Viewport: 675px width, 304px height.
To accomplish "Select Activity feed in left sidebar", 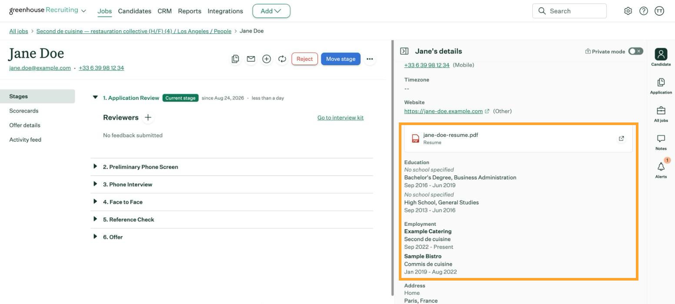I will [25, 139].
